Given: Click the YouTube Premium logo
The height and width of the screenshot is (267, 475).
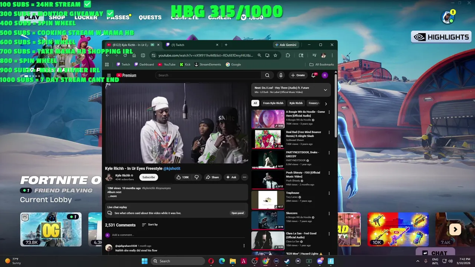Looking at the screenshot, I should click(x=126, y=75).
